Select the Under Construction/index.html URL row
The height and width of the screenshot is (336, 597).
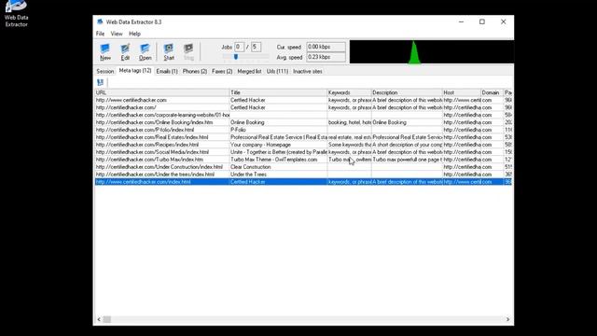click(303, 167)
